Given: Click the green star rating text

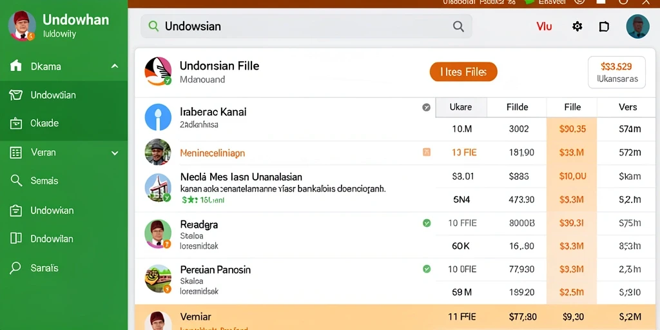Looking at the screenshot, I should [202, 200].
